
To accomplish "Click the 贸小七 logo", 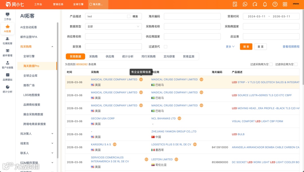I will point(15,4).
